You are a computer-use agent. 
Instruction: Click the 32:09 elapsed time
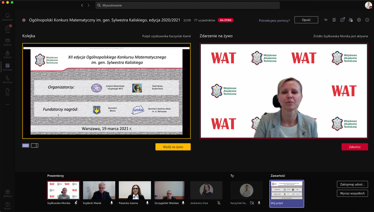pos(187,20)
